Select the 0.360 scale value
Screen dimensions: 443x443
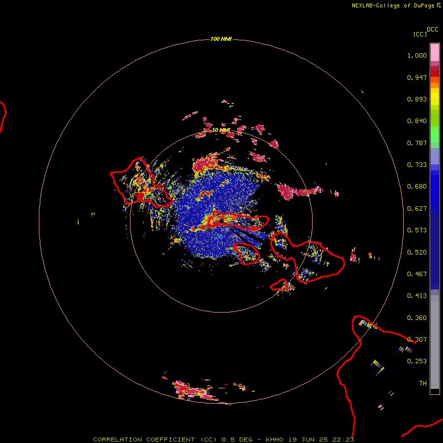tap(417, 318)
